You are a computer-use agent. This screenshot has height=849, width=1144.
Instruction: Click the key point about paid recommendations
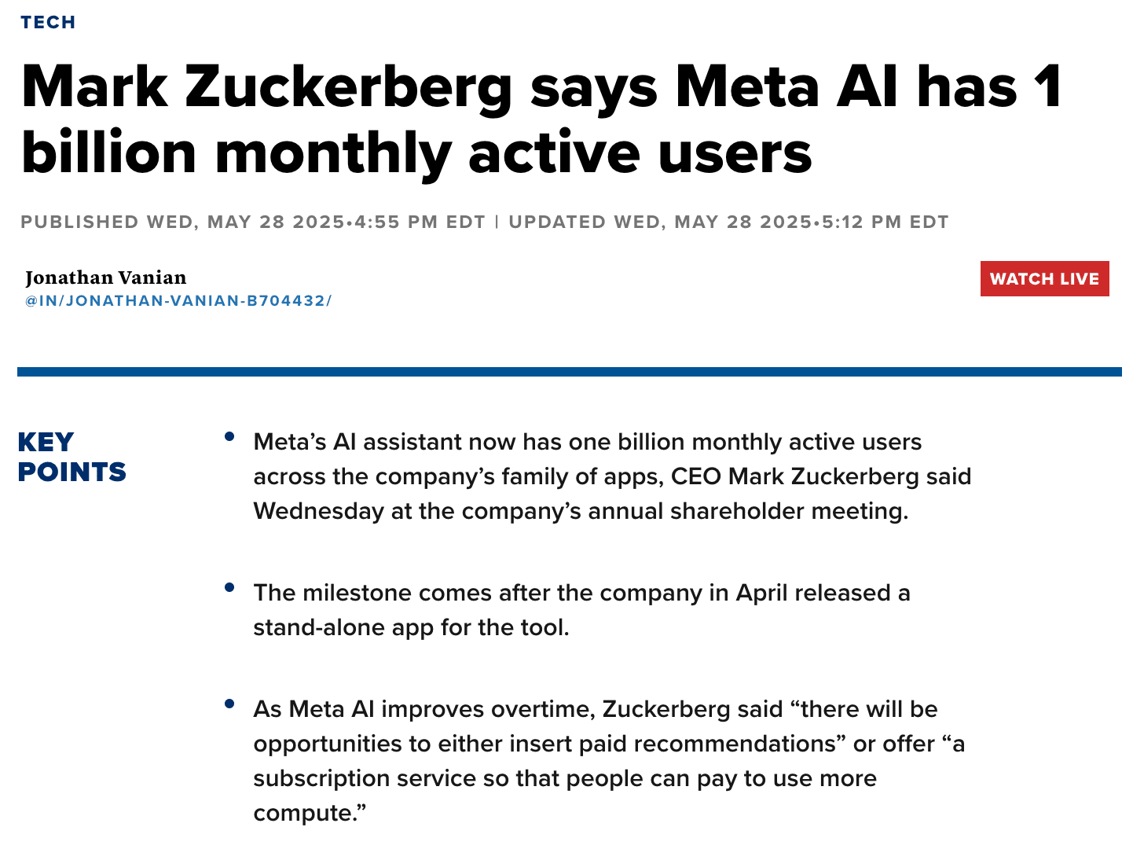pos(609,744)
